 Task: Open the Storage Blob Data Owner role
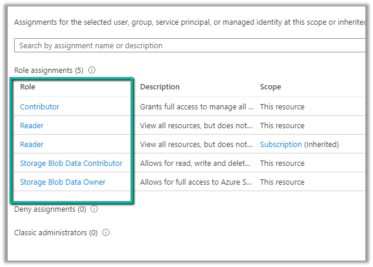(63, 182)
